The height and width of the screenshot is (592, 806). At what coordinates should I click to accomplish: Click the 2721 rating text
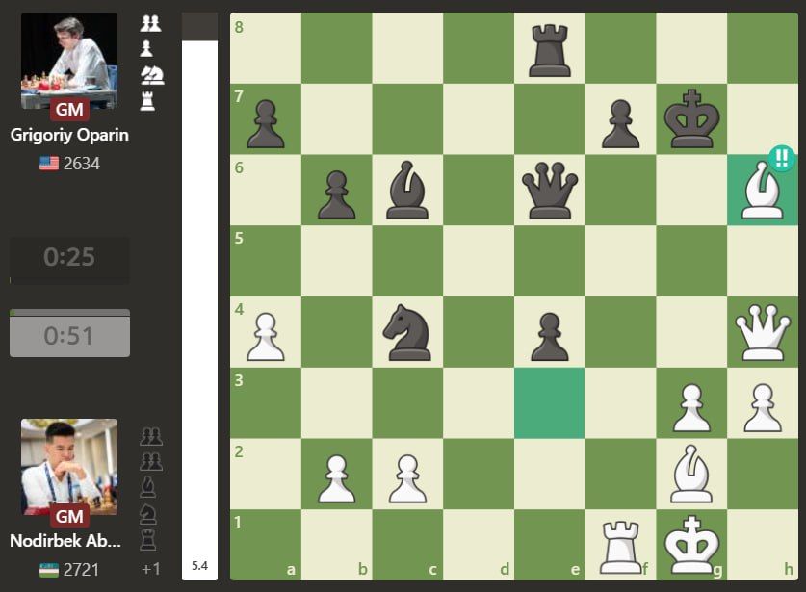pyautogui.click(x=82, y=570)
